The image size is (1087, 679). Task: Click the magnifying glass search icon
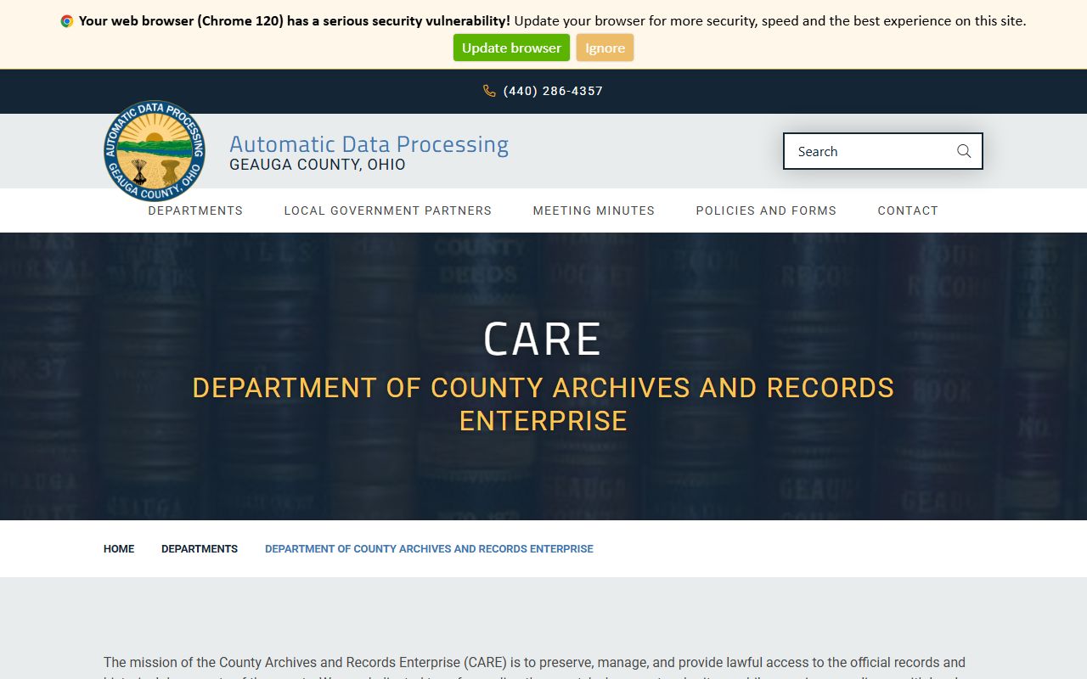963,151
